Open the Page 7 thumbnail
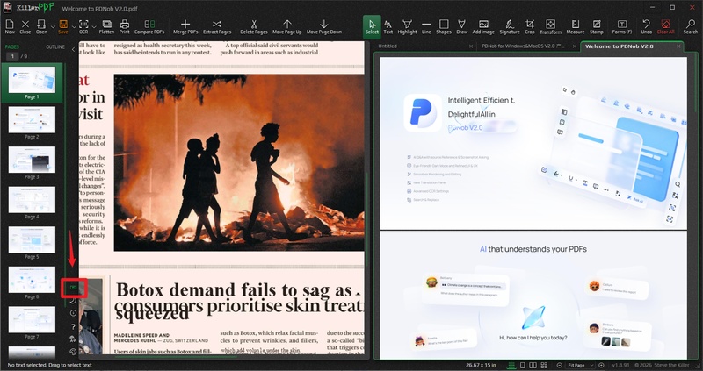The height and width of the screenshot is (371, 703). (32, 319)
